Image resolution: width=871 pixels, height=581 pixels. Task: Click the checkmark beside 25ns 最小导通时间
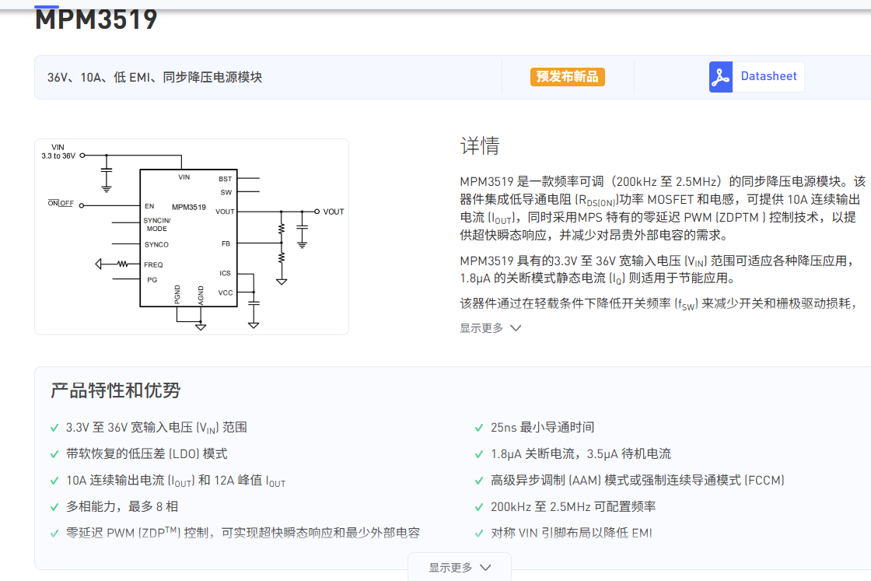click(x=479, y=428)
